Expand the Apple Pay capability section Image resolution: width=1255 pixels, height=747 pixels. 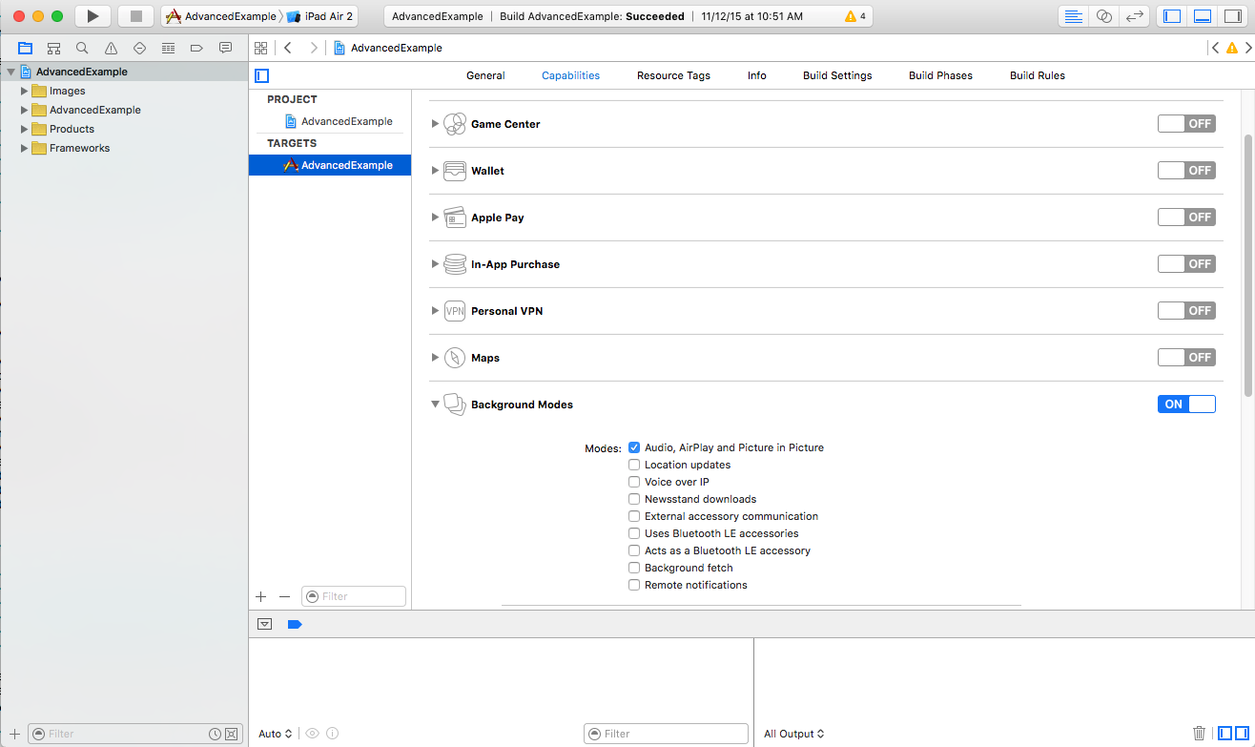[435, 218]
